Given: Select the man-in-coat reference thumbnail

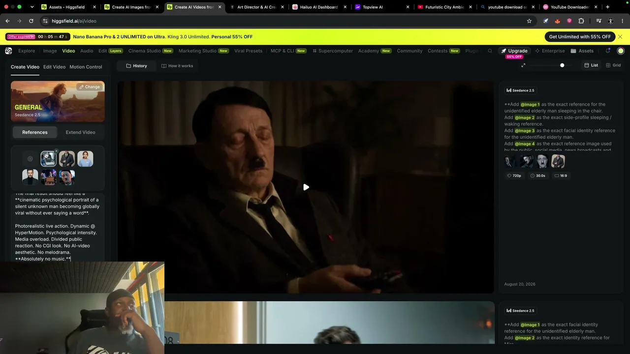Looking at the screenshot, I should [x=66, y=159].
